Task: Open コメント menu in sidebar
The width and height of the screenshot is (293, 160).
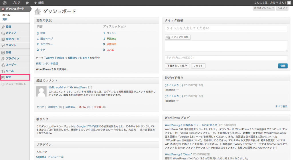Action: (11, 45)
